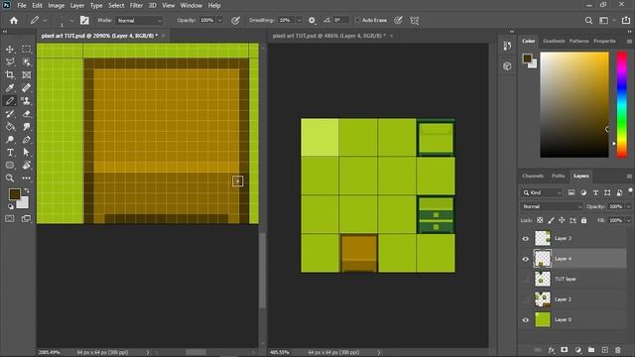
Task: Select the Frame tool
Action: point(27,75)
